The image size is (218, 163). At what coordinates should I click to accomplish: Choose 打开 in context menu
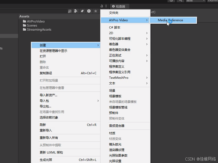(x=66, y=56)
